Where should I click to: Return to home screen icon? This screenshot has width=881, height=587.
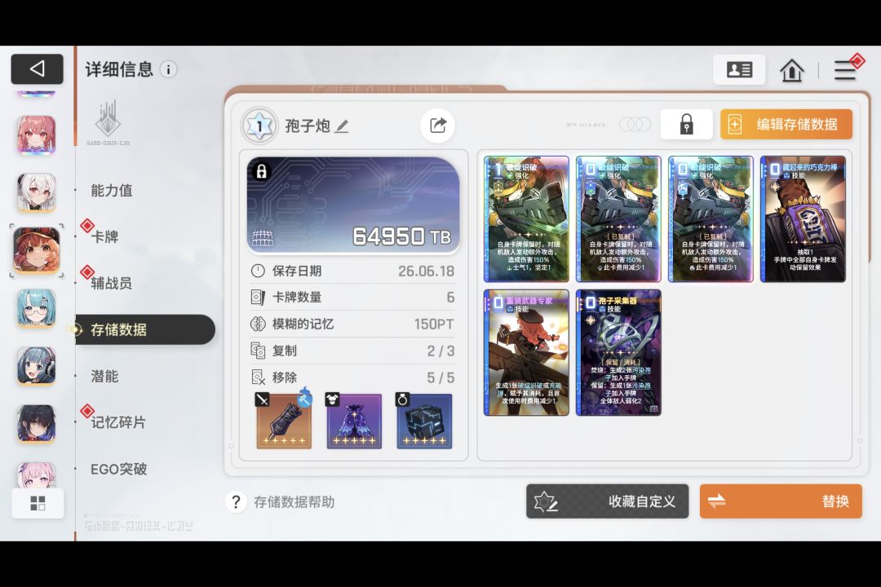(x=791, y=70)
